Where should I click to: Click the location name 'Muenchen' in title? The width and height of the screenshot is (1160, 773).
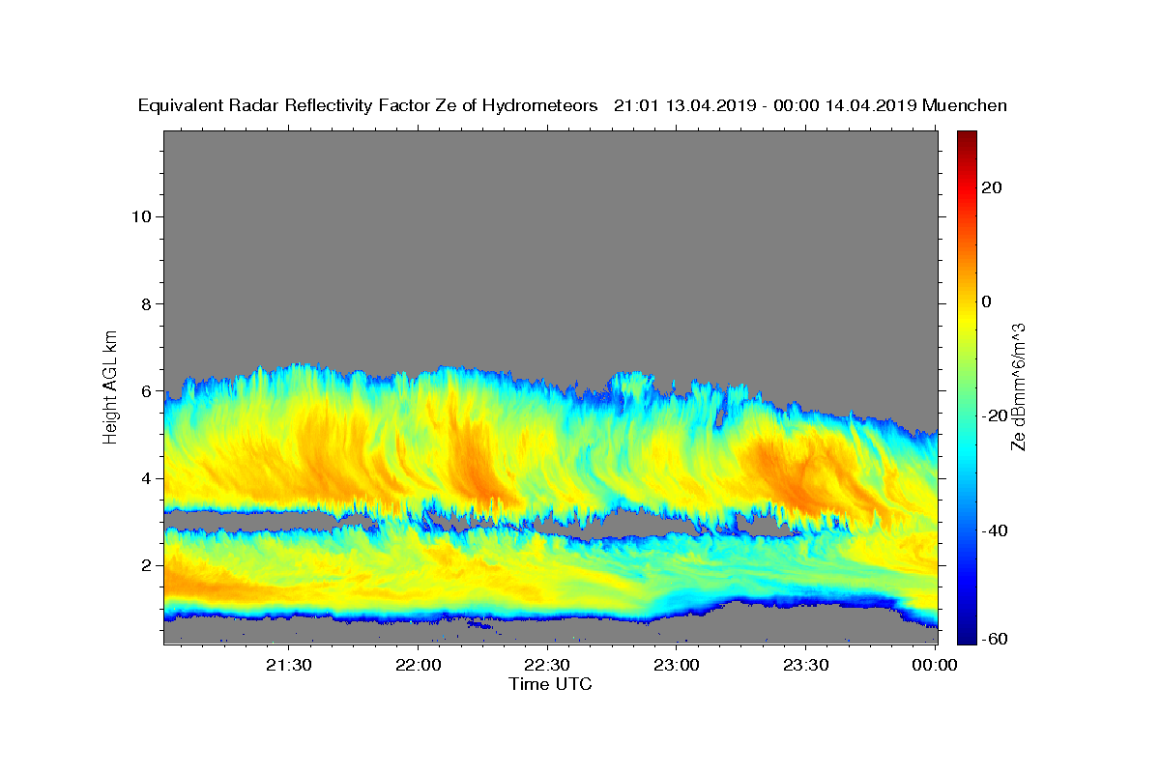pyautogui.click(x=966, y=105)
